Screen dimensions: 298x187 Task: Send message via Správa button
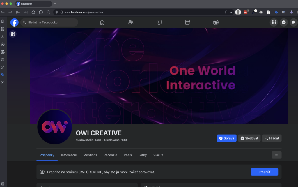point(226,138)
